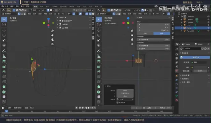This screenshot has height=123, width=211.
Task: Hide the Camera object in outliner
Action: pos(208,19)
